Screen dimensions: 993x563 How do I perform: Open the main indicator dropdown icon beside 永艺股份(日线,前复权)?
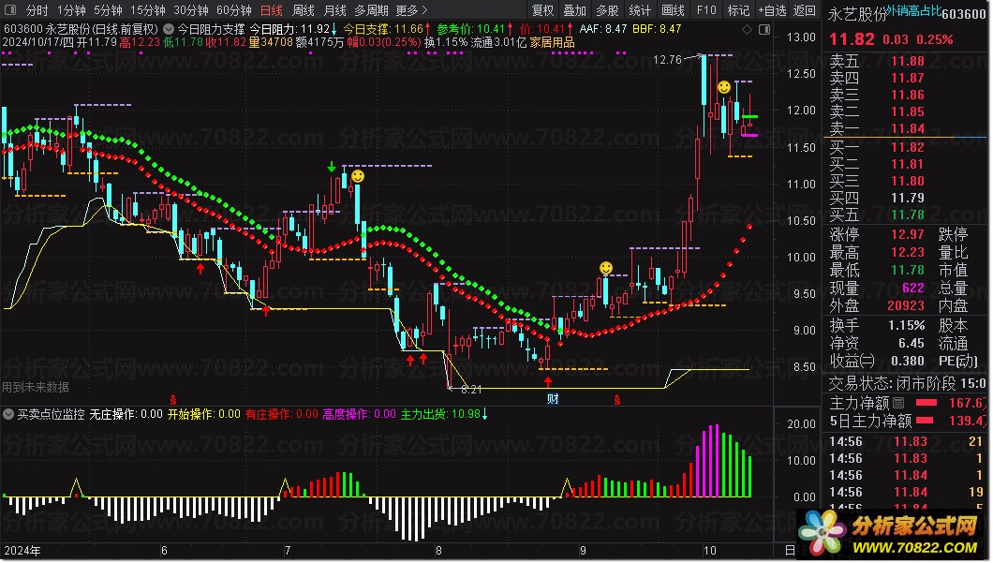point(169,29)
